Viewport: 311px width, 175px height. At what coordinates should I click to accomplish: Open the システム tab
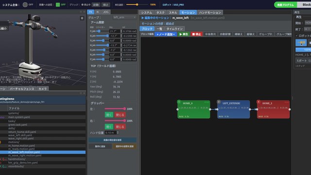point(147,12)
